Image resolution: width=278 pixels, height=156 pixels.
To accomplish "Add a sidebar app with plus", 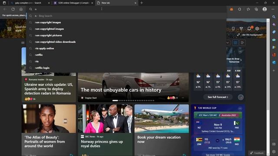I will [274, 70].
